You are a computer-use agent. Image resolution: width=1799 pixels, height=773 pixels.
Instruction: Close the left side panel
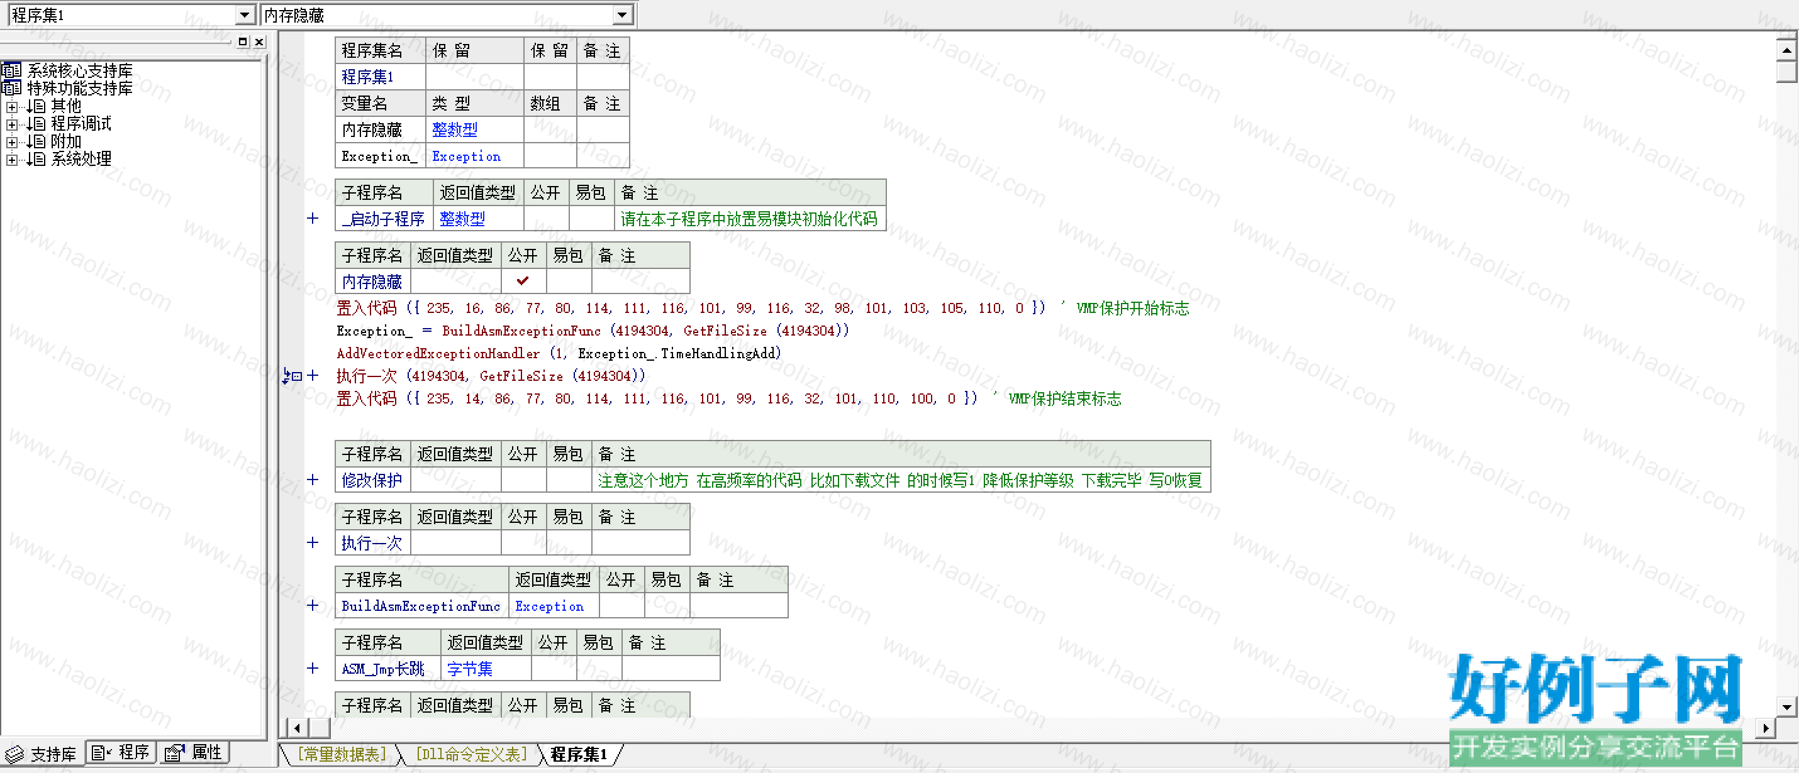tap(259, 42)
